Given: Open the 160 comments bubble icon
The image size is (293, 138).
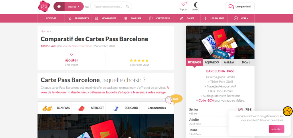Looking at the screenshot, I should (x=169, y=100).
